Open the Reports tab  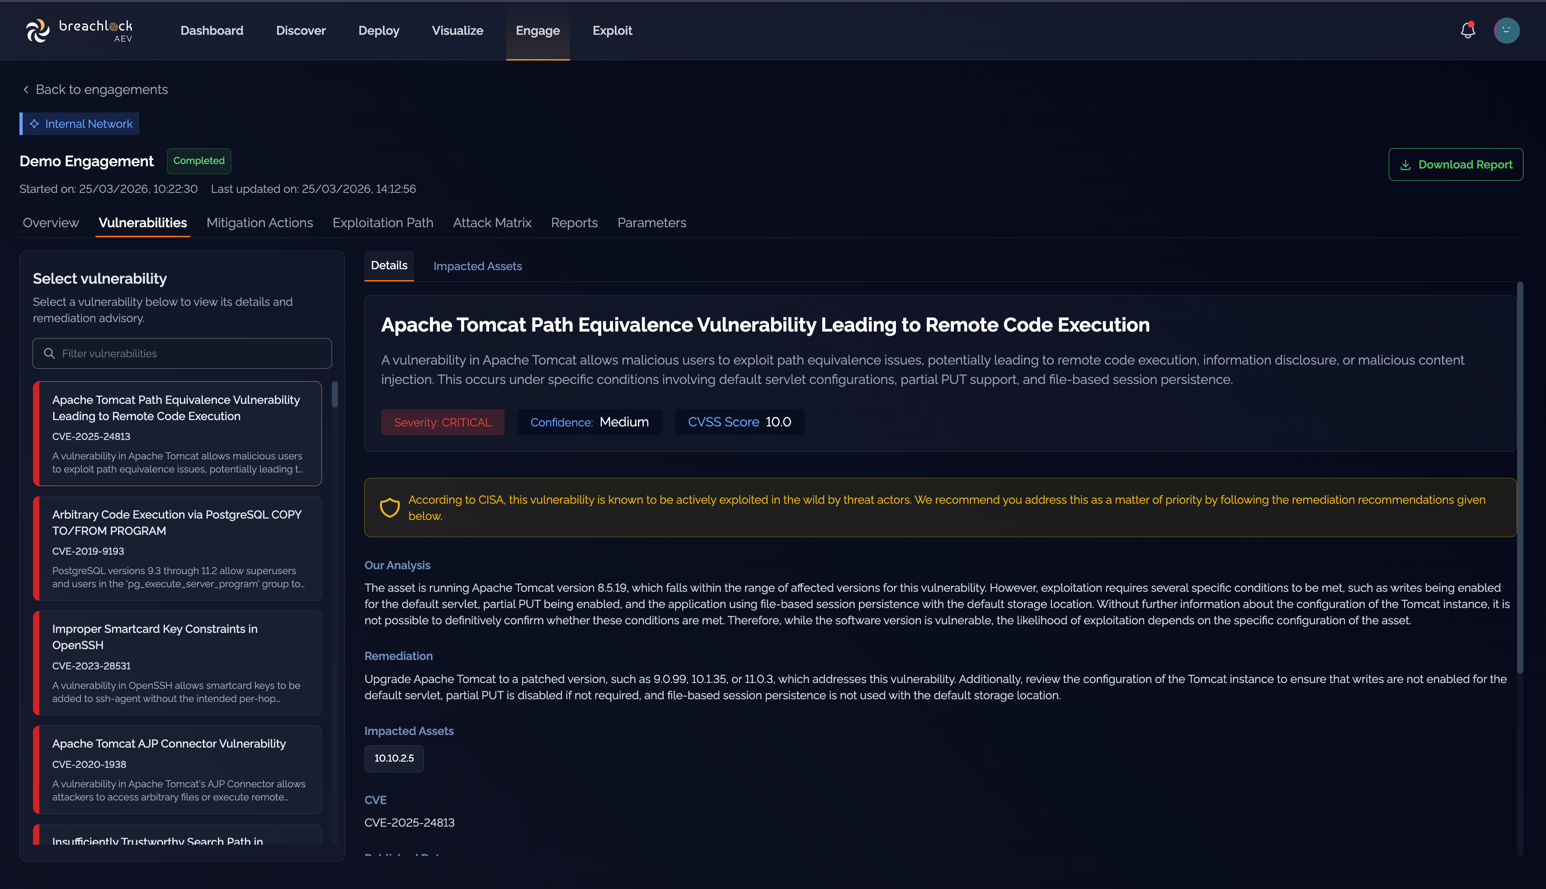(x=574, y=223)
